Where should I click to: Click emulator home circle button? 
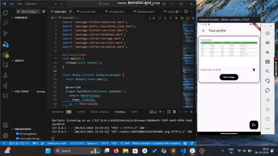(268, 110)
